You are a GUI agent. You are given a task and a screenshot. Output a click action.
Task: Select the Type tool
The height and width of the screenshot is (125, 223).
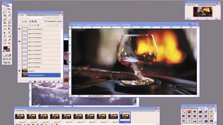9,33
